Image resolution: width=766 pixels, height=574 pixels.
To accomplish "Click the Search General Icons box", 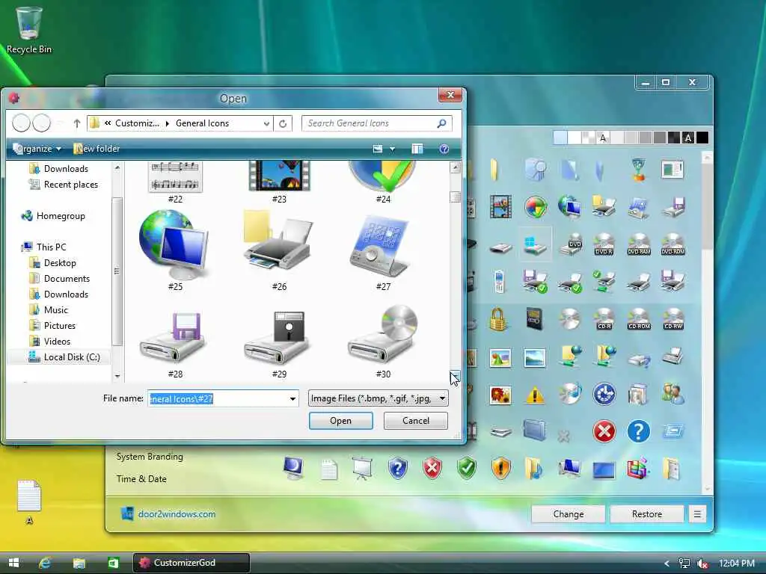I will click(377, 123).
